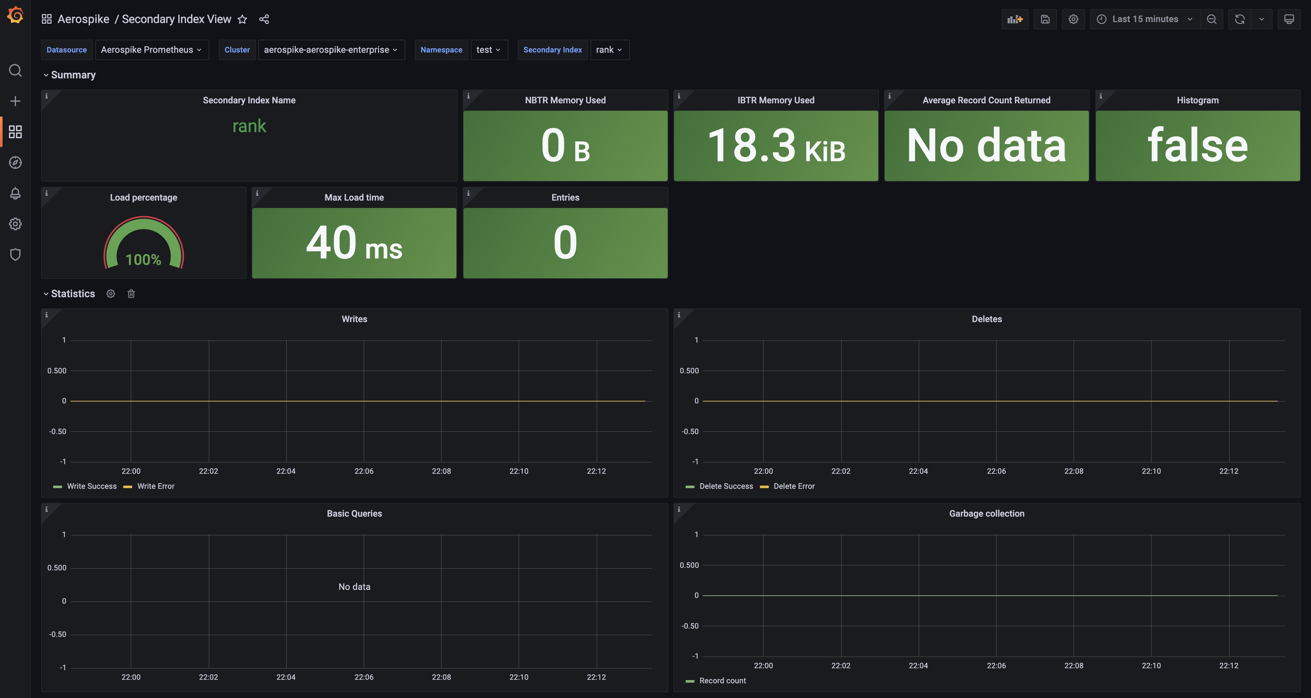Open the Secondary Index rank dropdown
Screen dimensions: 1311x698
click(609, 50)
